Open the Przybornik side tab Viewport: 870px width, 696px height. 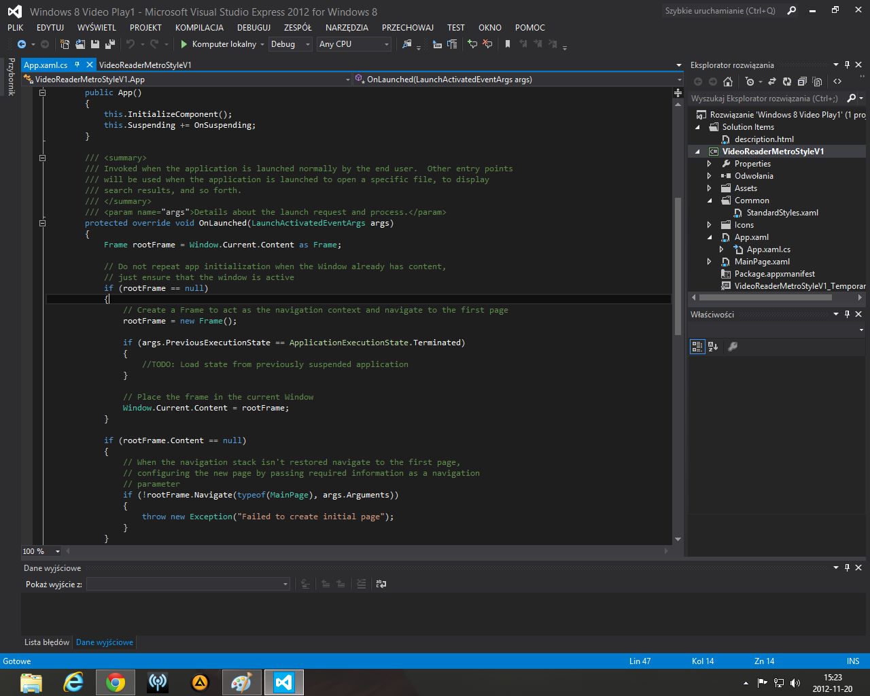[11, 77]
